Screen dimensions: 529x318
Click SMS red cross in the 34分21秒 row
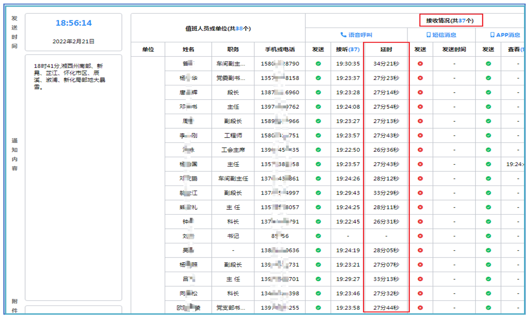(420, 64)
